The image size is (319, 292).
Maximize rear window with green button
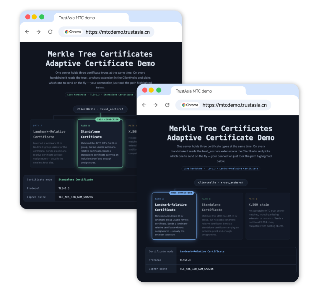click(42, 17)
